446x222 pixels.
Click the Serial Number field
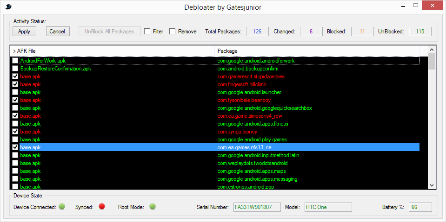click(257, 207)
